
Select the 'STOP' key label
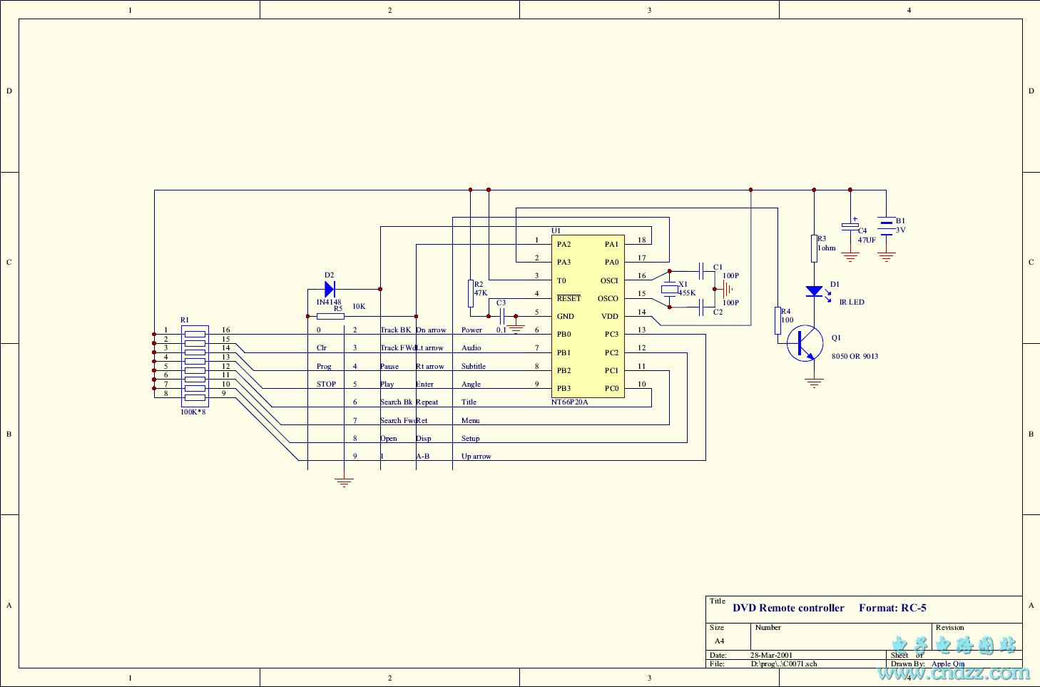(x=326, y=384)
